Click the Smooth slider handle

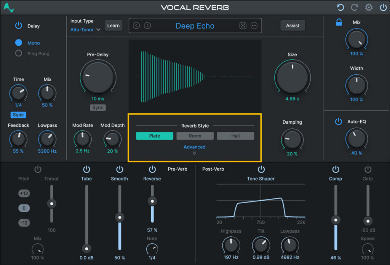tap(120, 217)
